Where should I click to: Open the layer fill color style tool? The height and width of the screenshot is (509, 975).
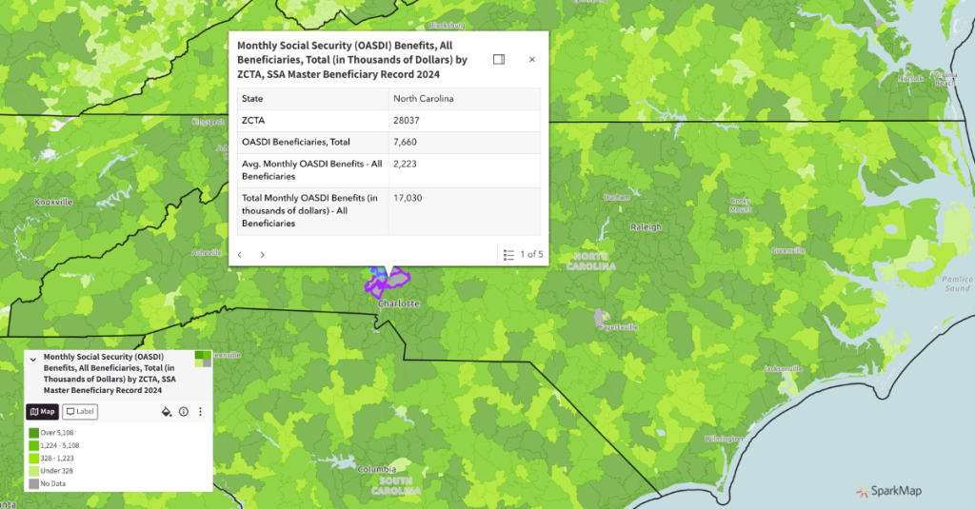[166, 411]
